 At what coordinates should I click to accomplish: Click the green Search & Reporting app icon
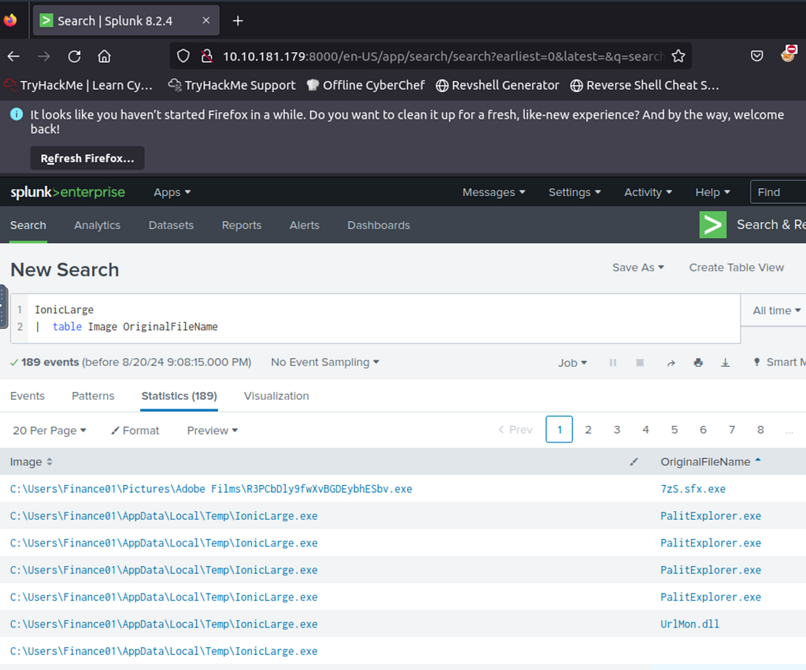(713, 224)
